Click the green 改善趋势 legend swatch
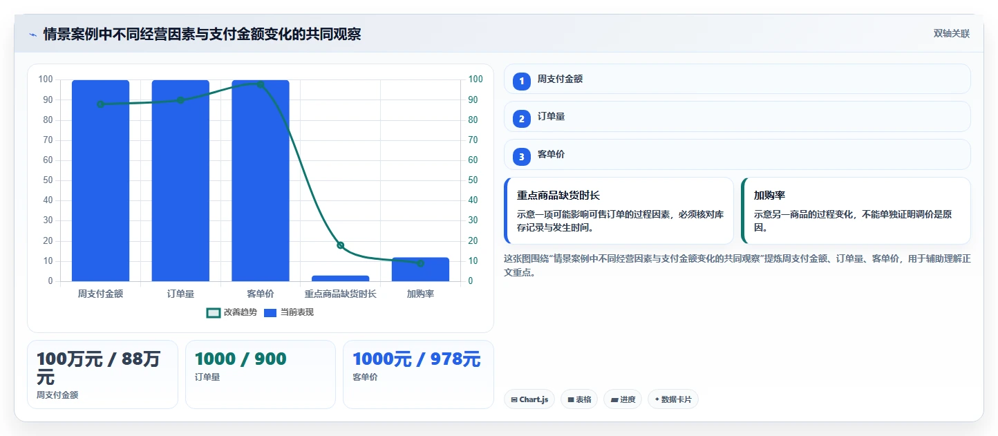998x436 pixels. pos(214,313)
